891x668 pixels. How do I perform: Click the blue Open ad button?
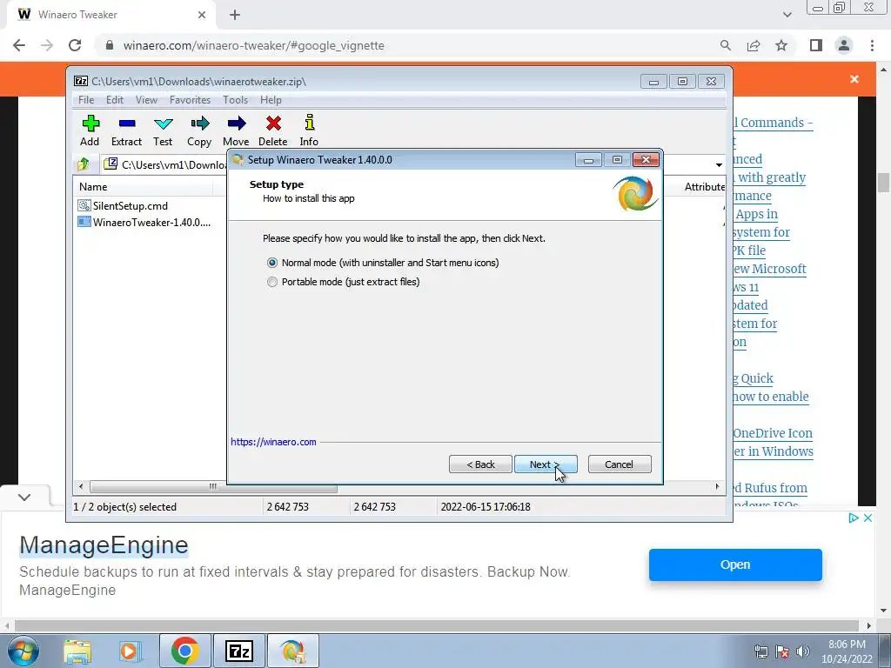pos(735,564)
